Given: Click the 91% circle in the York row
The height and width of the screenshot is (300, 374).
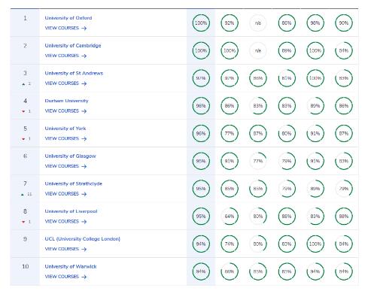Looking at the screenshot, I should pos(315,133).
